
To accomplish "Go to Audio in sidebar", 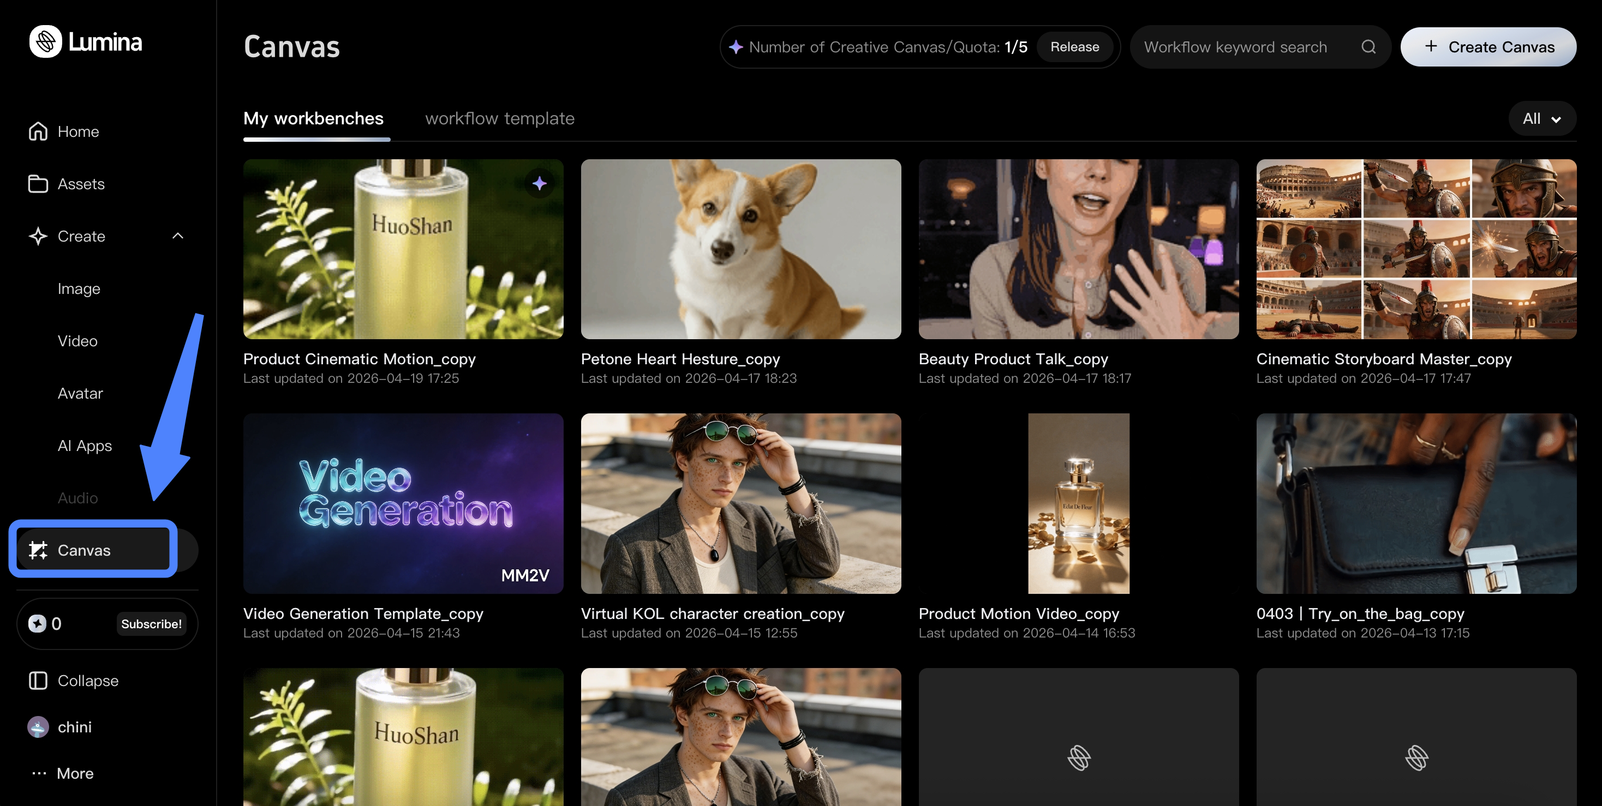I will (x=77, y=498).
